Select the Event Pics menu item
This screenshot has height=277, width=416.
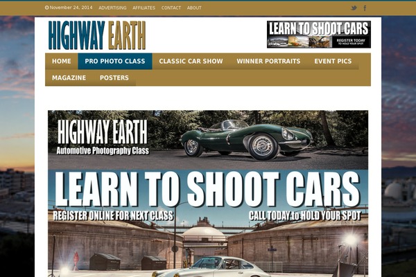pyautogui.click(x=333, y=61)
